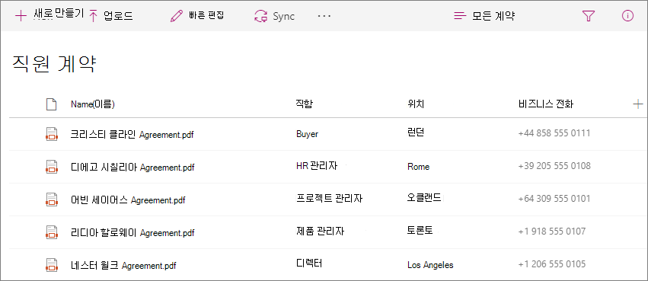Open the 직함 column header menu
Viewport: 648px width, 281px height.
[x=305, y=104]
